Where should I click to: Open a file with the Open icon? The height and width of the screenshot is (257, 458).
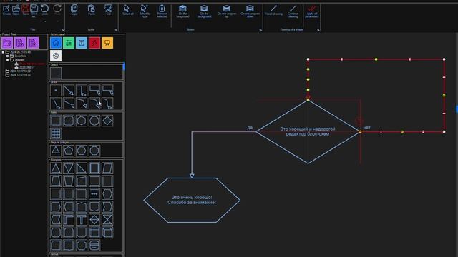click(16, 10)
